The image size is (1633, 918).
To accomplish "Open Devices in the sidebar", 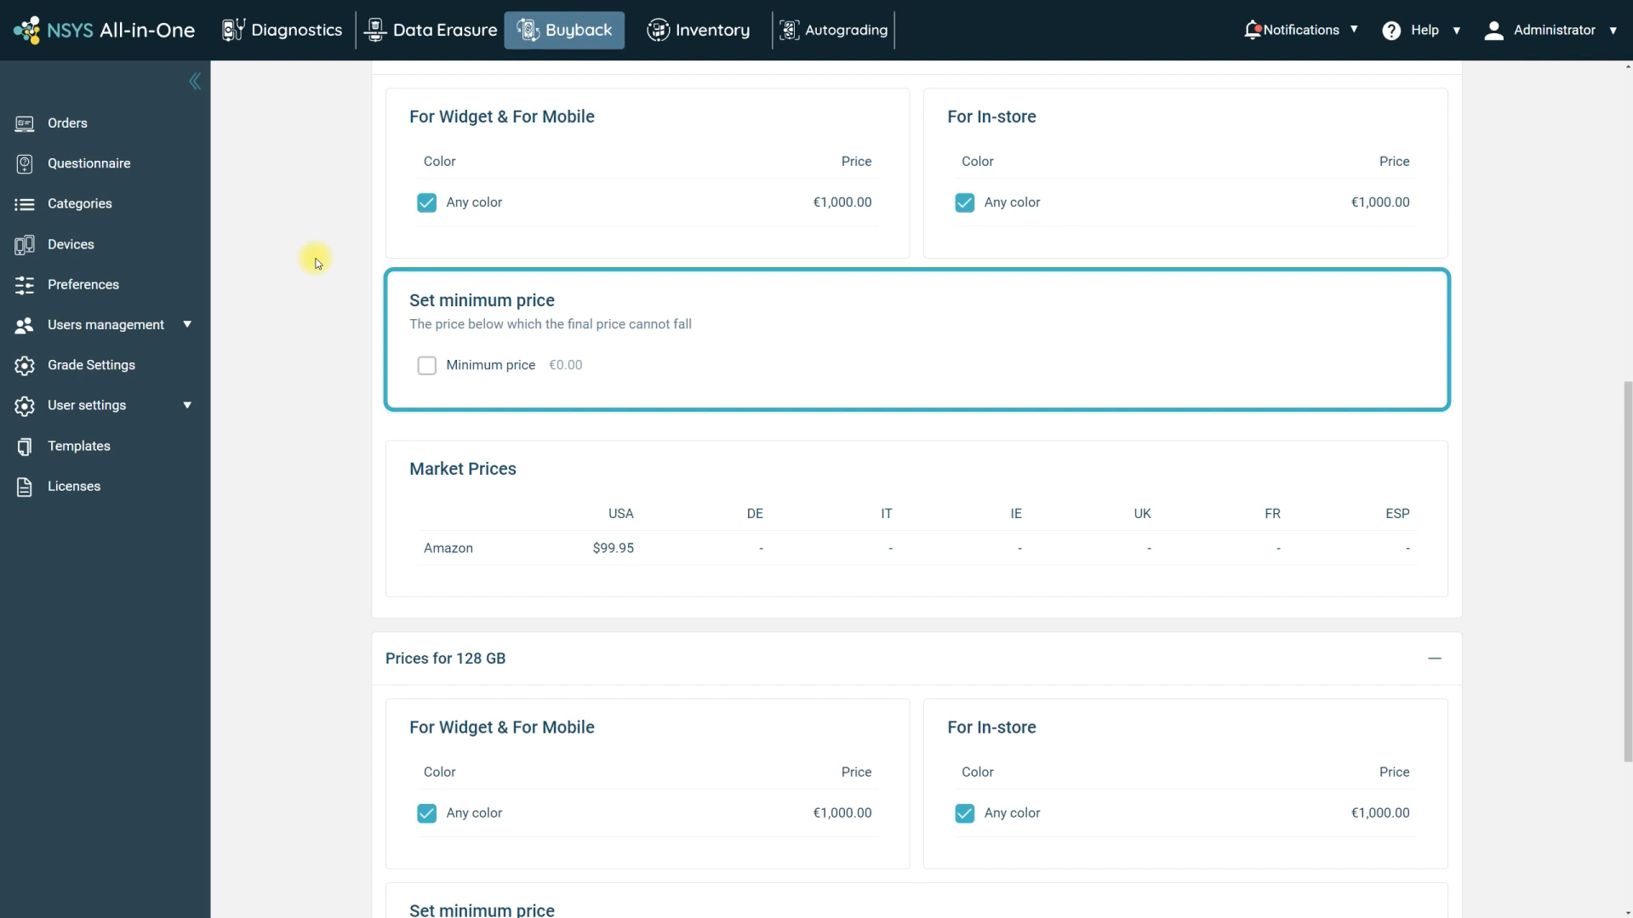I will (x=71, y=244).
